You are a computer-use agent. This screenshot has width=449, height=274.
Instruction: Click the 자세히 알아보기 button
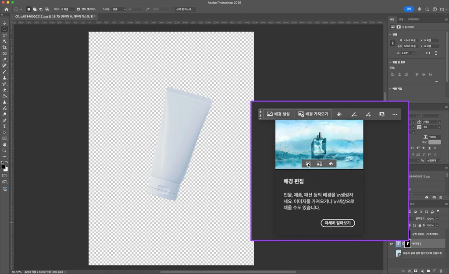pos(337,223)
